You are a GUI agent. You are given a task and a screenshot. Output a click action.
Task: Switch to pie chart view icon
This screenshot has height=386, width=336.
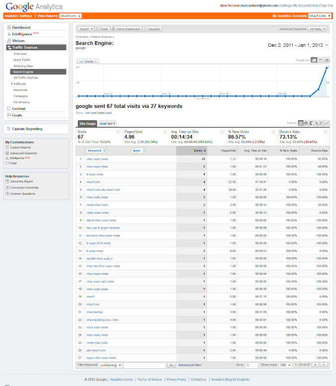pos(307,123)
